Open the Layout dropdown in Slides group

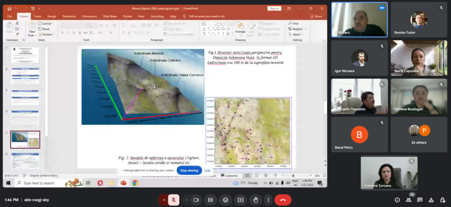[47, 23]
